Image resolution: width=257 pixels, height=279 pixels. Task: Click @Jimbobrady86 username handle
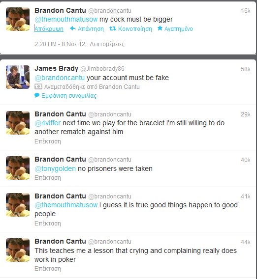(102, 69)
